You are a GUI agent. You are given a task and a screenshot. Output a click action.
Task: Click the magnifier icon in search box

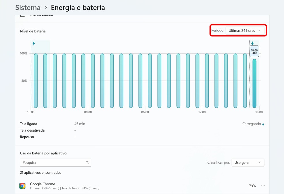87,162
